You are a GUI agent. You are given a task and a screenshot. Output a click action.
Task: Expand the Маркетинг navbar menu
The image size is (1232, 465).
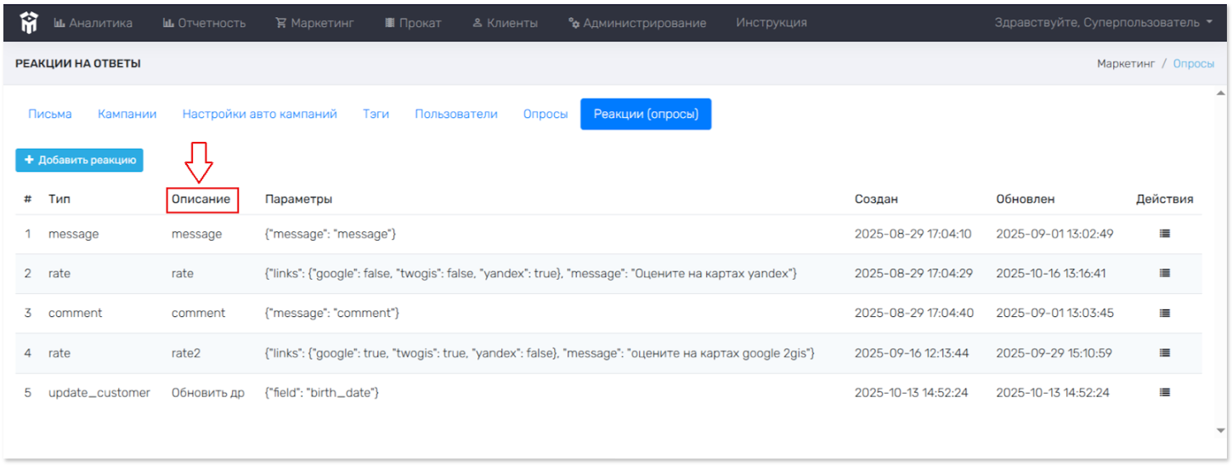(x=314, y=23)
